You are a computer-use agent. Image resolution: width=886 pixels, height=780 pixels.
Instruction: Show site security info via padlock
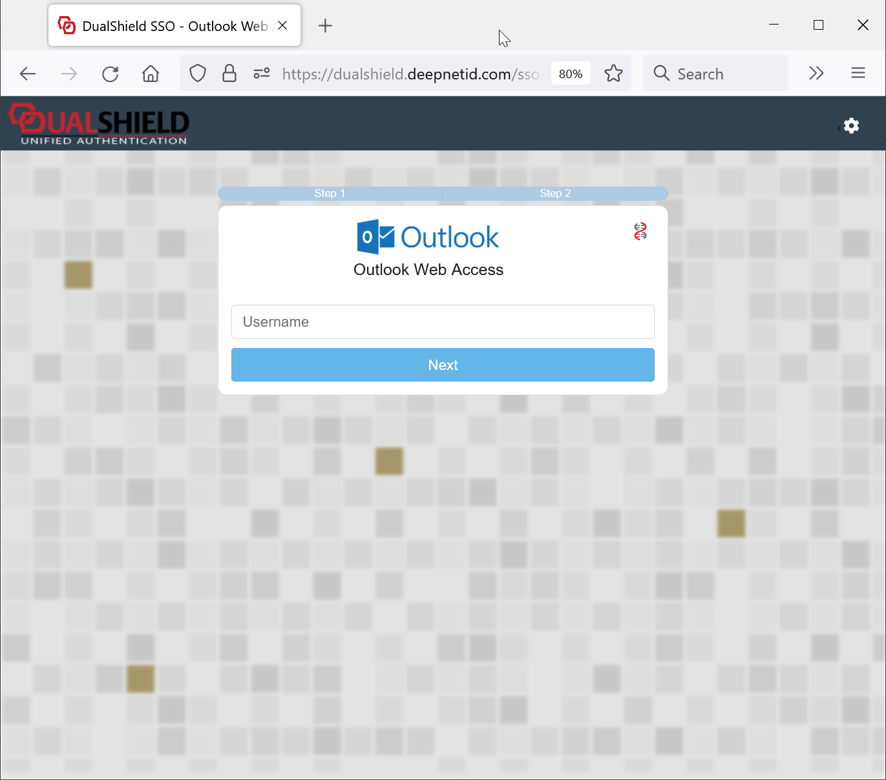tap(229, 74)
